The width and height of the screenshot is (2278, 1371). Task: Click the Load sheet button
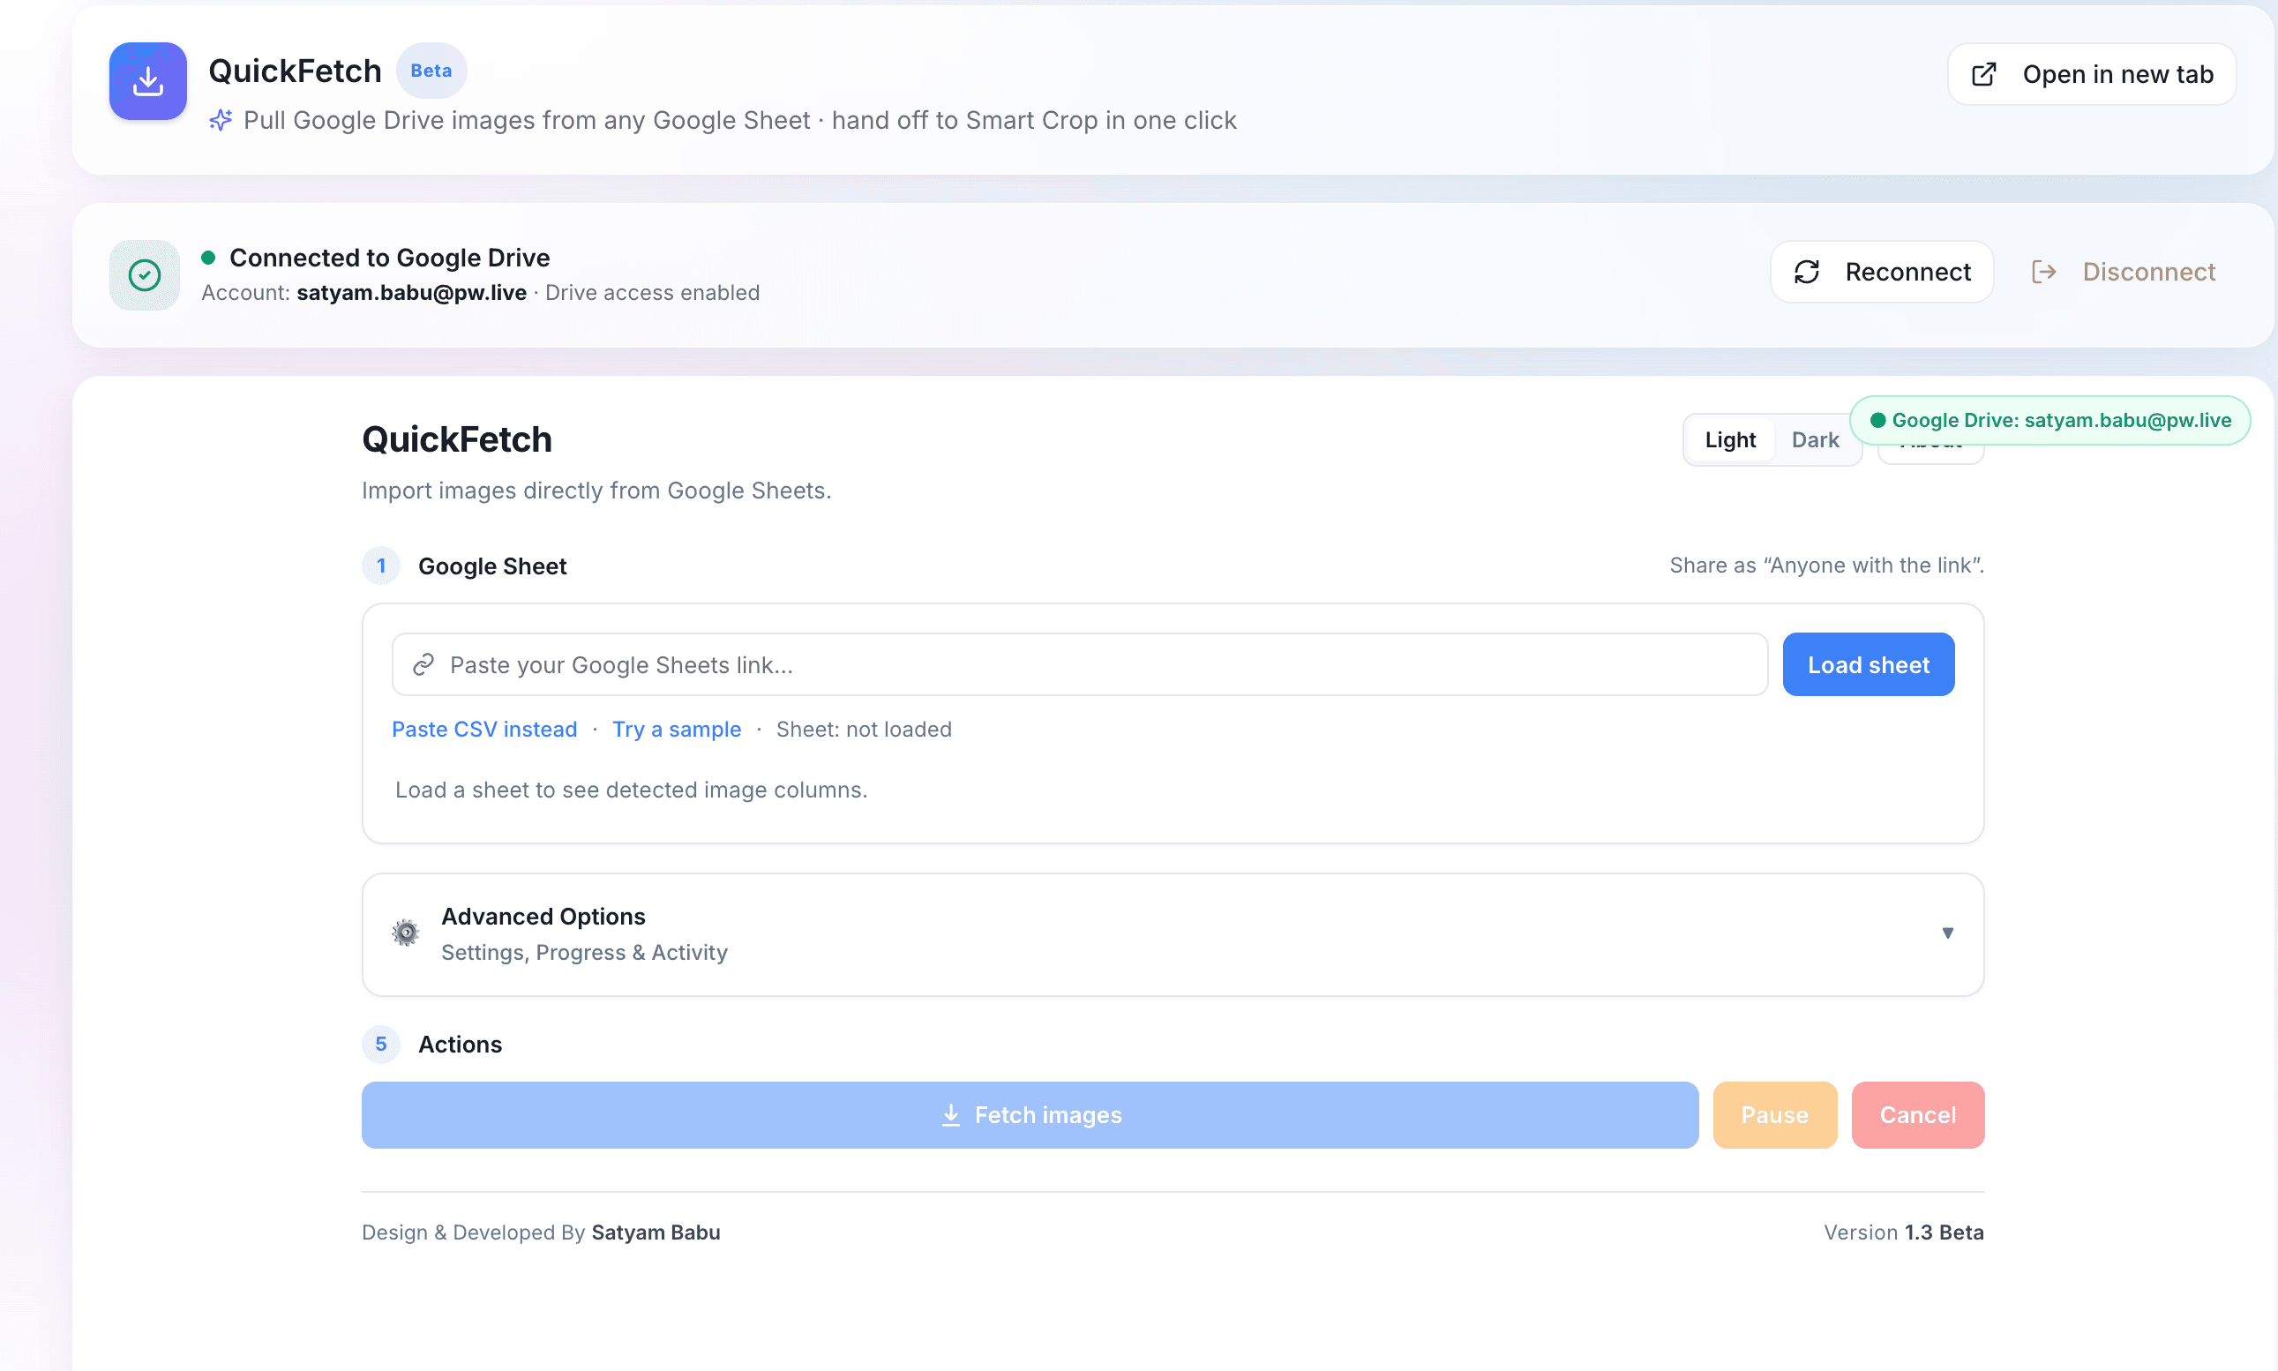[1868, 665]
